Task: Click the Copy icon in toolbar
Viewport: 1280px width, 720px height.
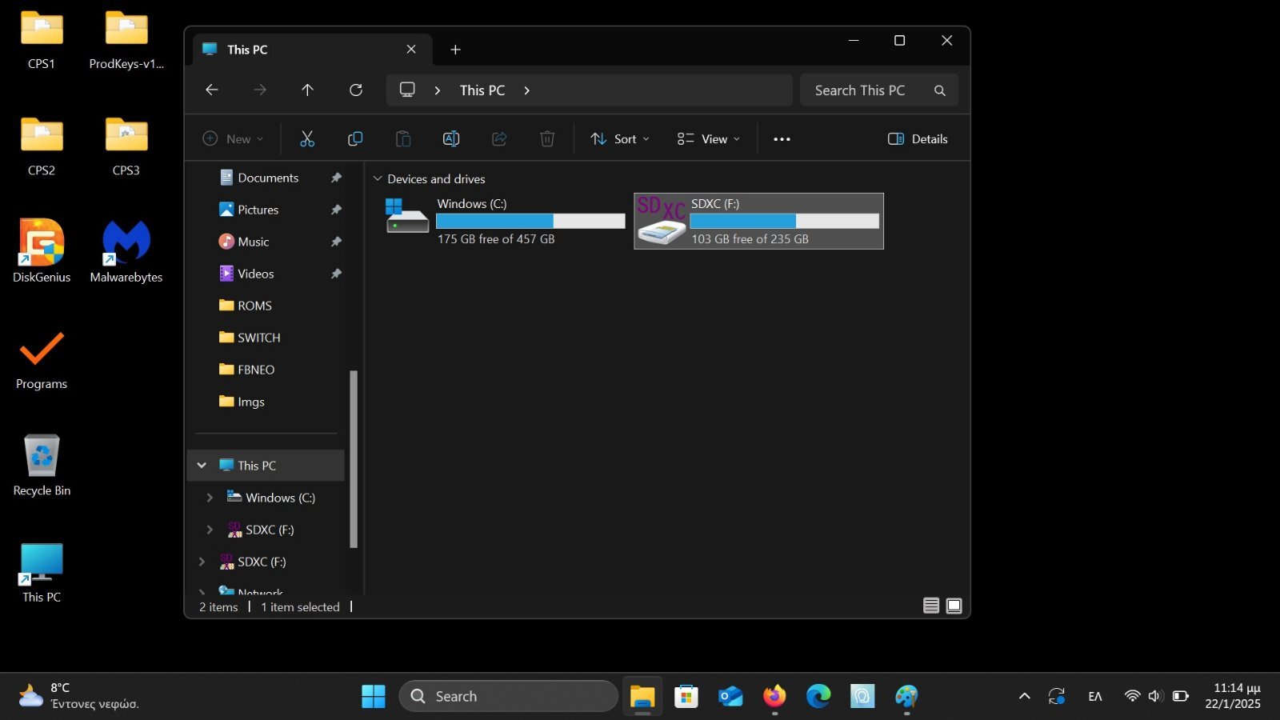Action: (x=355, y=139)
